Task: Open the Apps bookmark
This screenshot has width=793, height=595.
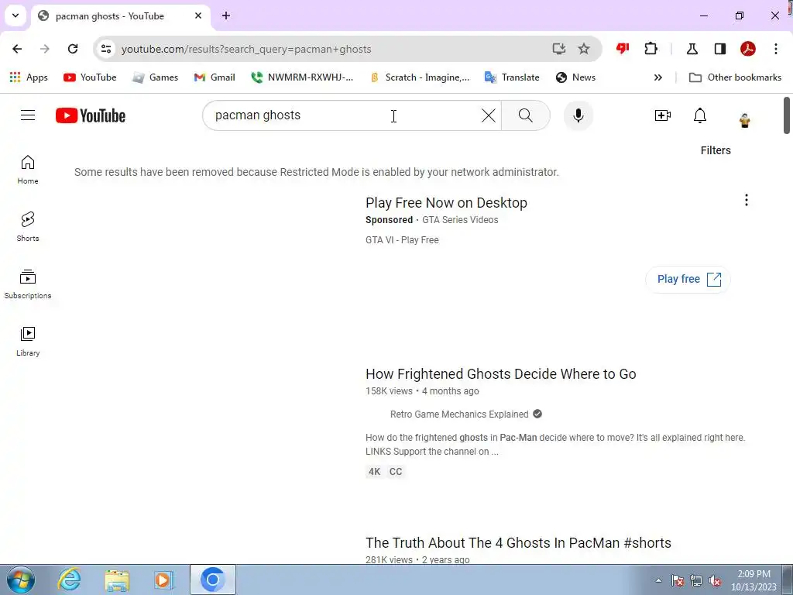Action: 29,77
